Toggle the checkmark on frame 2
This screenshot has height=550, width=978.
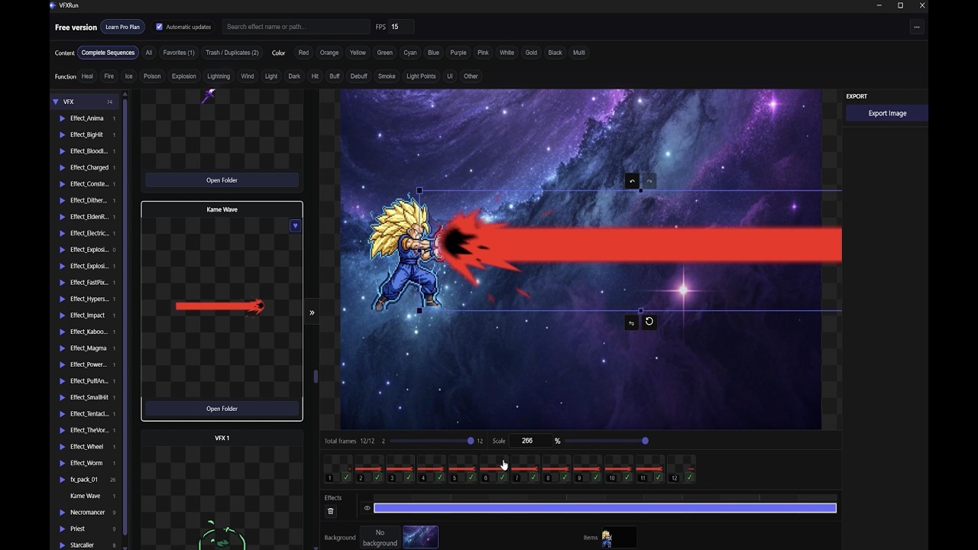(x=377, y=477)
